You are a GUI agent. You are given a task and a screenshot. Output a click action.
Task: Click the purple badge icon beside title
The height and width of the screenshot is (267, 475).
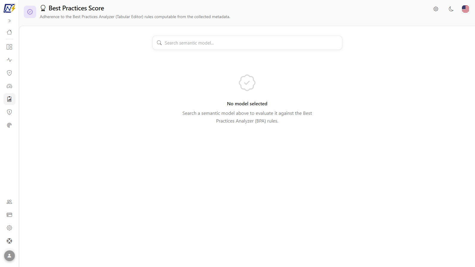30,12
